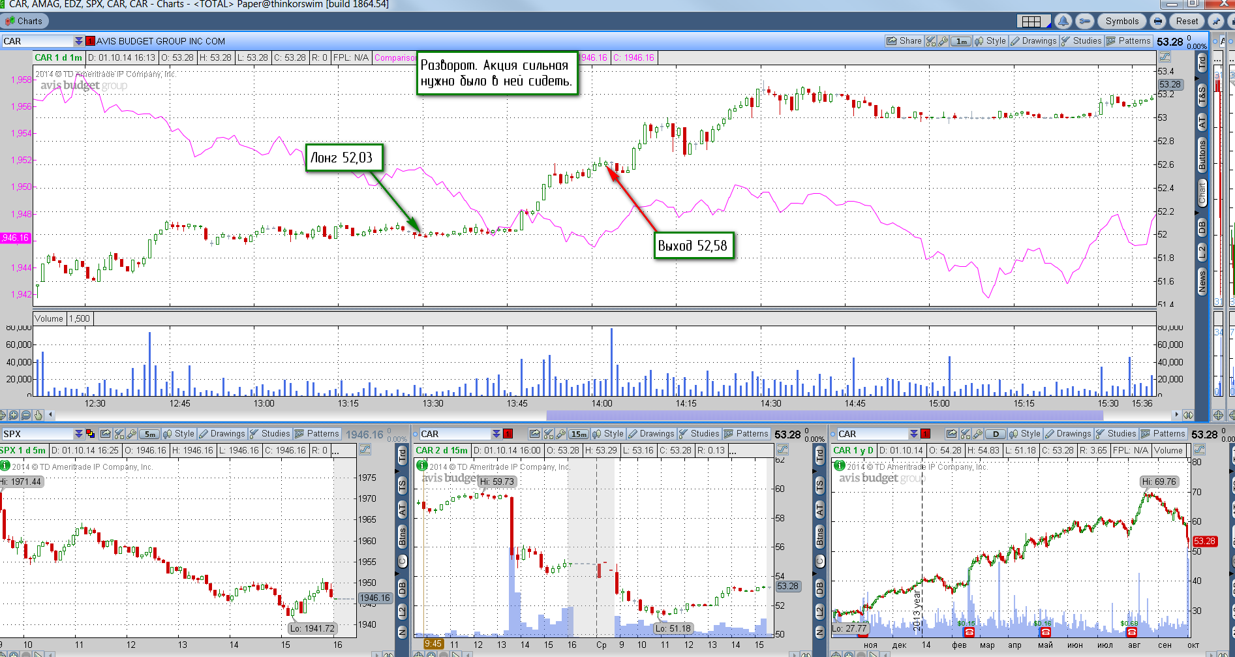Select Chart side tab on main chart
The height and width of the screenshot is (657, 1235).
pos(1202,193)
